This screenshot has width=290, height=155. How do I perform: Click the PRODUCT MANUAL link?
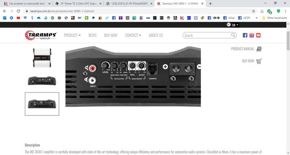(x=242, y=49)
